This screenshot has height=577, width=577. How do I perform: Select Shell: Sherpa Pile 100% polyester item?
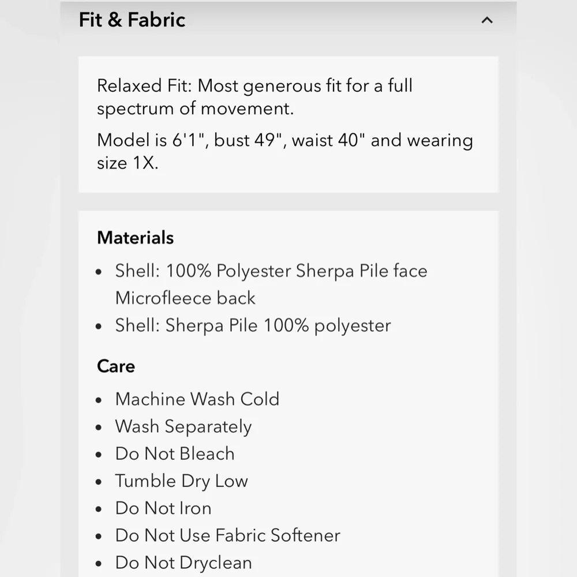pos(253,325)
